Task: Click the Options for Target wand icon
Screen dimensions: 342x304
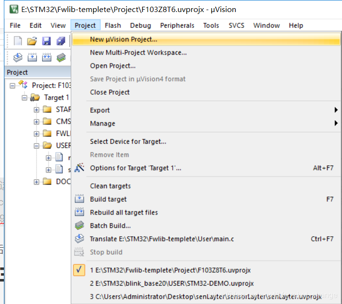Action: click(79, 168)
